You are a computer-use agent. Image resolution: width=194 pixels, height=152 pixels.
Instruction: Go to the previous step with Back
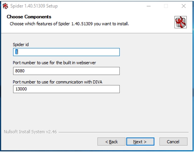pyautogui.click(x=111, y=142)
